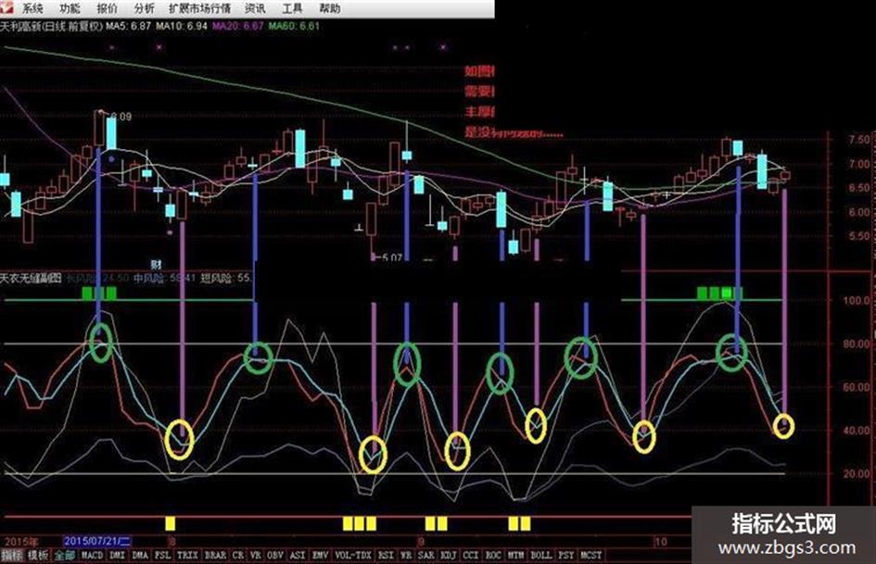
Task: Open the 系统 menu
Action: (33, 8)
